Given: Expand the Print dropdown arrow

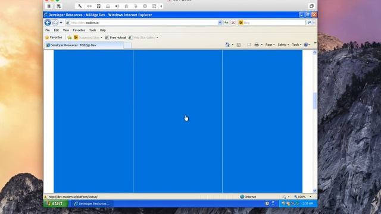Looking at the screenshot, I should pyautogui.click(x=262, y=45).
